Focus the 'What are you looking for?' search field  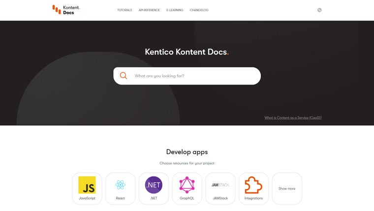187,76
